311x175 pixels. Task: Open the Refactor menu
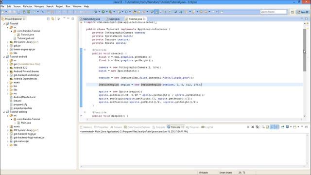27,6
